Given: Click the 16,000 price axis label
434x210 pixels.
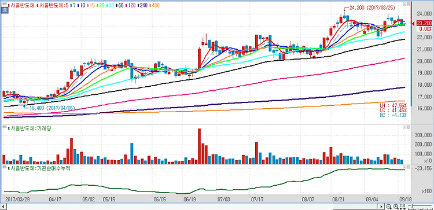Looking at the screenshot, I should pyautogui.click(x=424, y=108).
